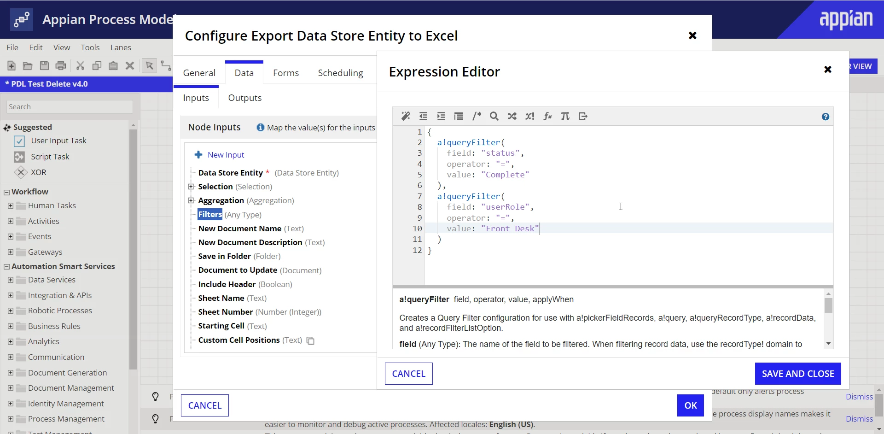The height and width of the screenshot is (434, 884).
Task: Click the format expression magic wand icon
Action: pos(406,116)
